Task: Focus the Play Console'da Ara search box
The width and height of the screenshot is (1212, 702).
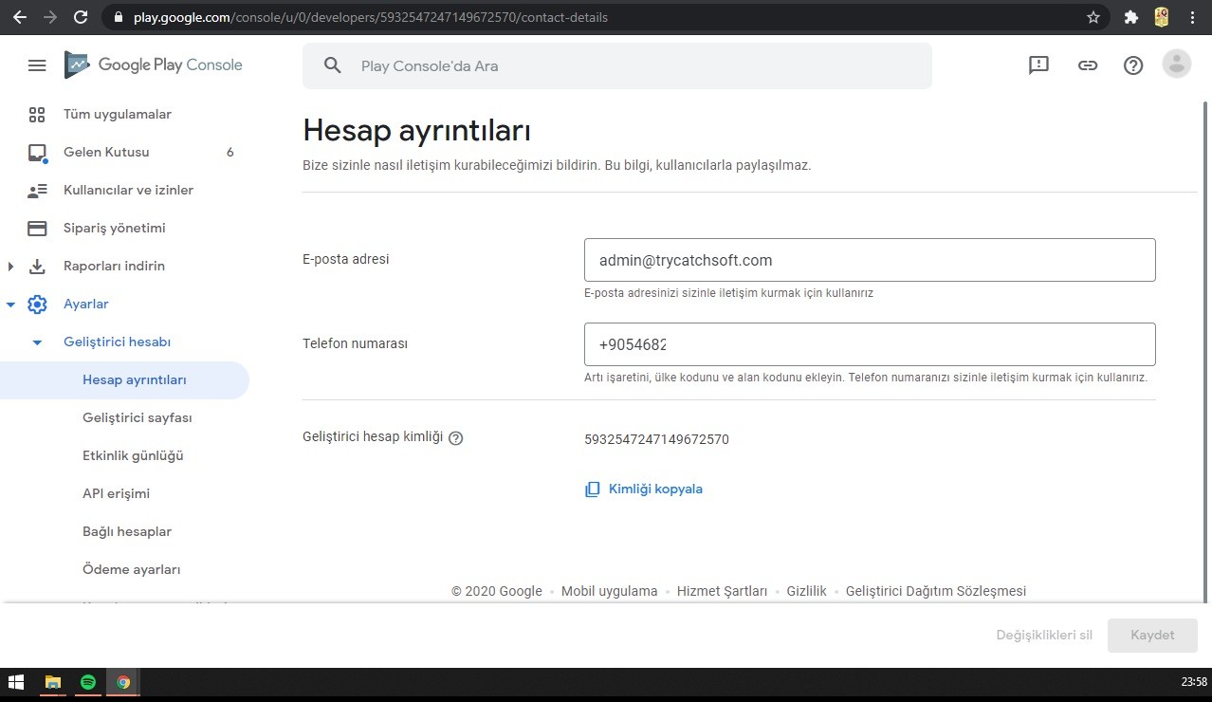Action: (x=617, y=65)
